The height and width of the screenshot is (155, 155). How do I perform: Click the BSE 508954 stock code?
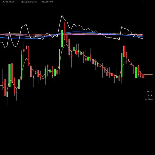[x=47, y=2]
